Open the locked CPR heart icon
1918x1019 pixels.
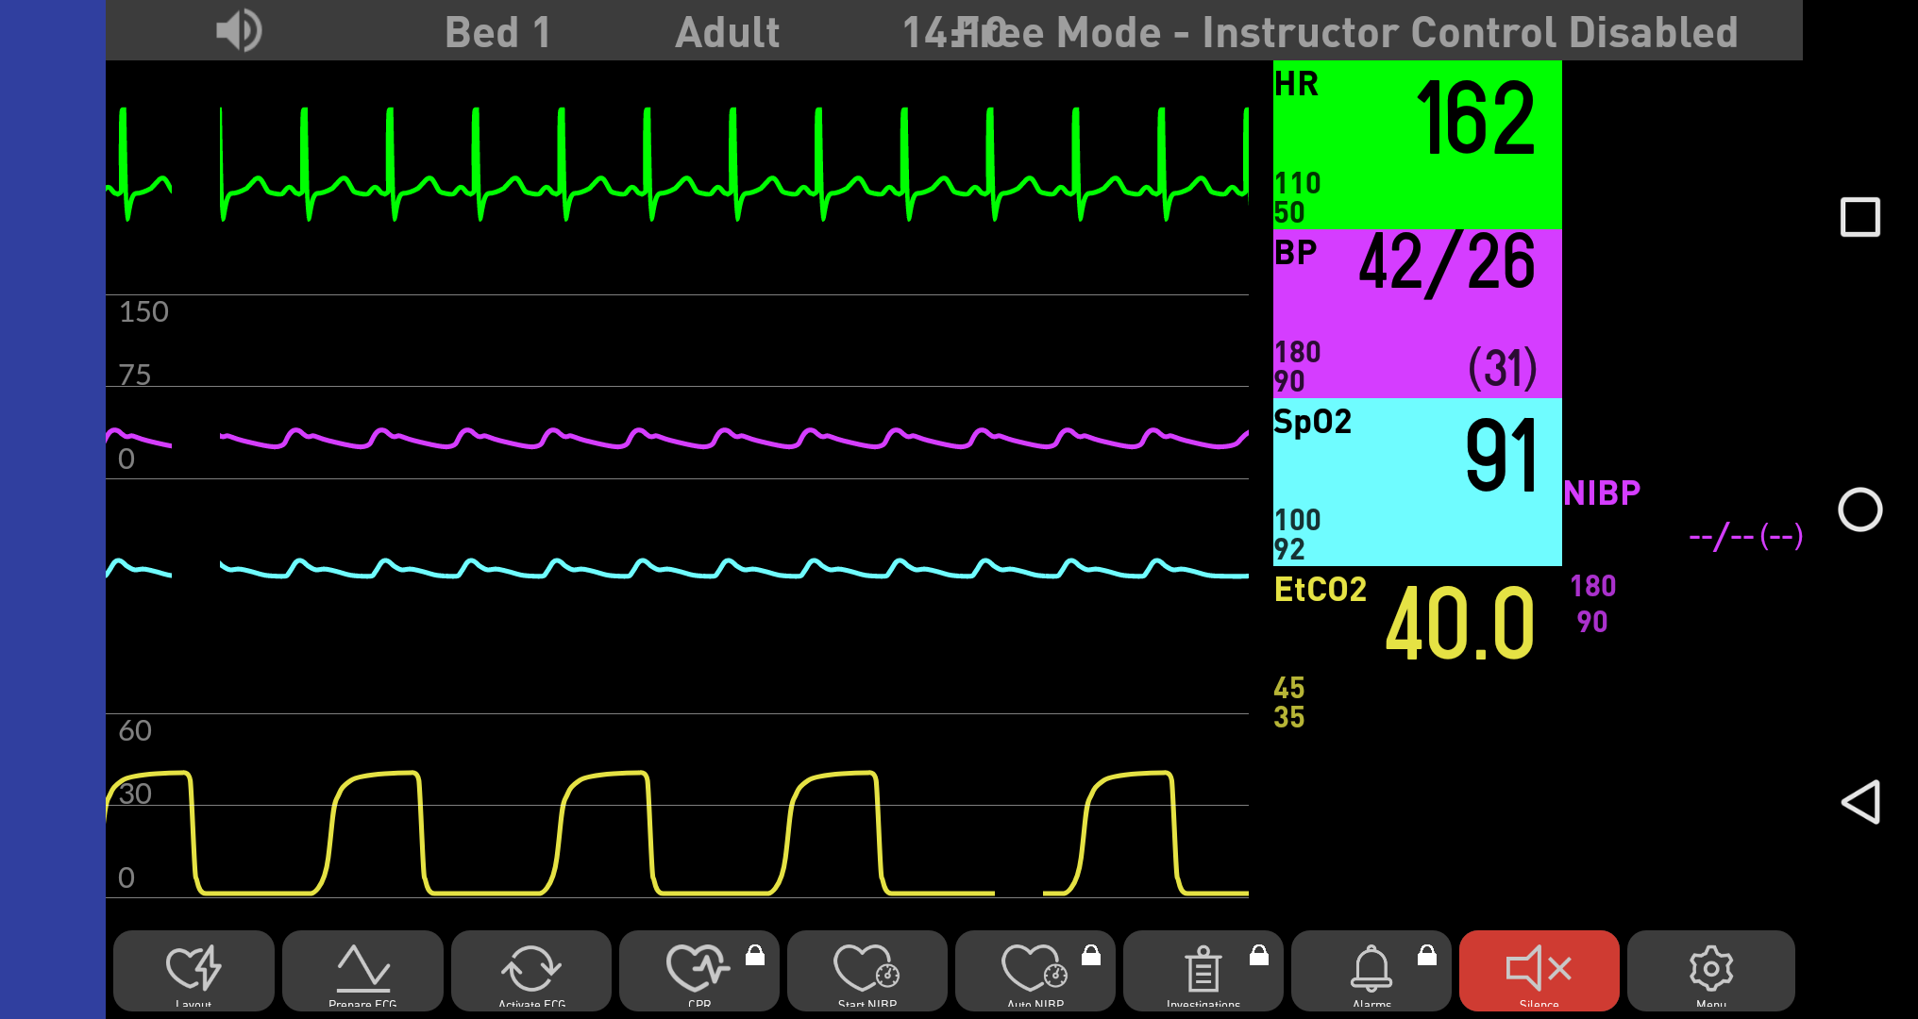click(x=699, y=970)
